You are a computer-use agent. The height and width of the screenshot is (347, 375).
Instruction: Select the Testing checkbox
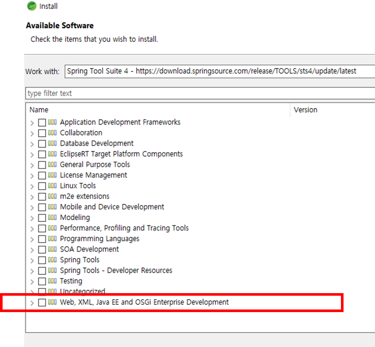42,281
